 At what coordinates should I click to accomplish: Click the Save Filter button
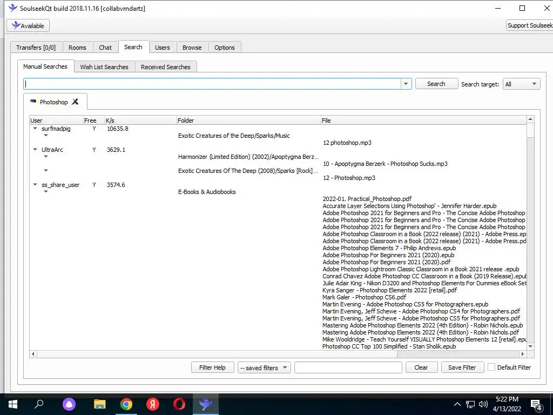pos(462,367)
